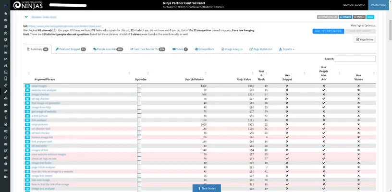Switch to the Featured Snippet tab
392x192 pixels.
tap(70, 49)
